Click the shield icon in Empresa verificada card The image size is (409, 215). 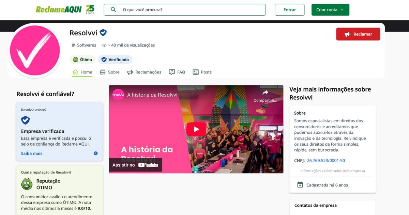point(25,120)
